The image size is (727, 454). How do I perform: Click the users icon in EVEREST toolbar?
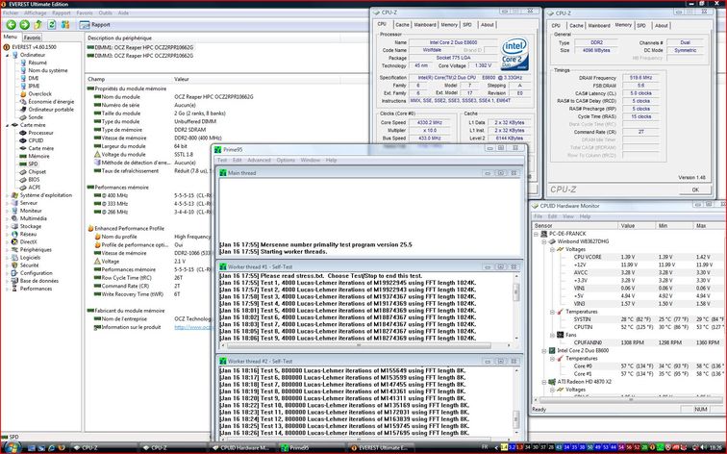click(65, 25)
